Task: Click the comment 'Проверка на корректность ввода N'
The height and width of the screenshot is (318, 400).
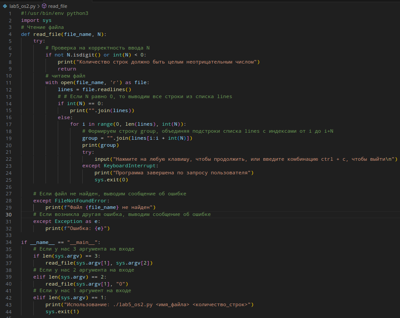Action: (101, 48)
